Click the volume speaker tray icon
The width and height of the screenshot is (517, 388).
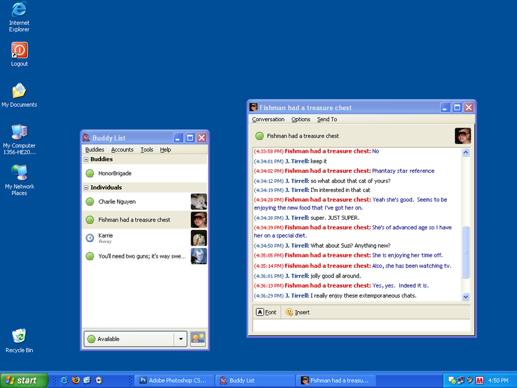click(470, 380)
